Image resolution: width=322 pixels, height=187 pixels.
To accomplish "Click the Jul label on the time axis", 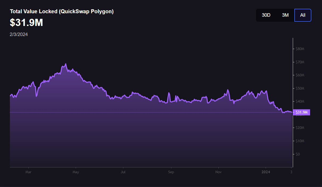I will pos(123,172).
